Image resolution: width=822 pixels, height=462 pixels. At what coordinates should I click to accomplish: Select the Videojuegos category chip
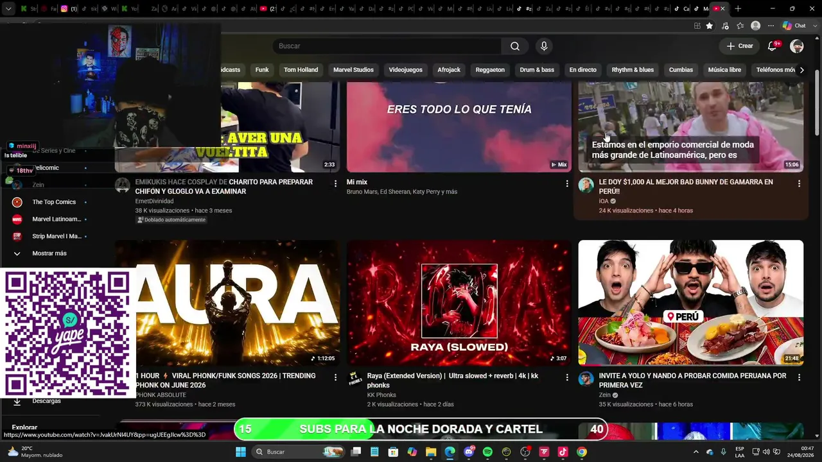point(405,70)
